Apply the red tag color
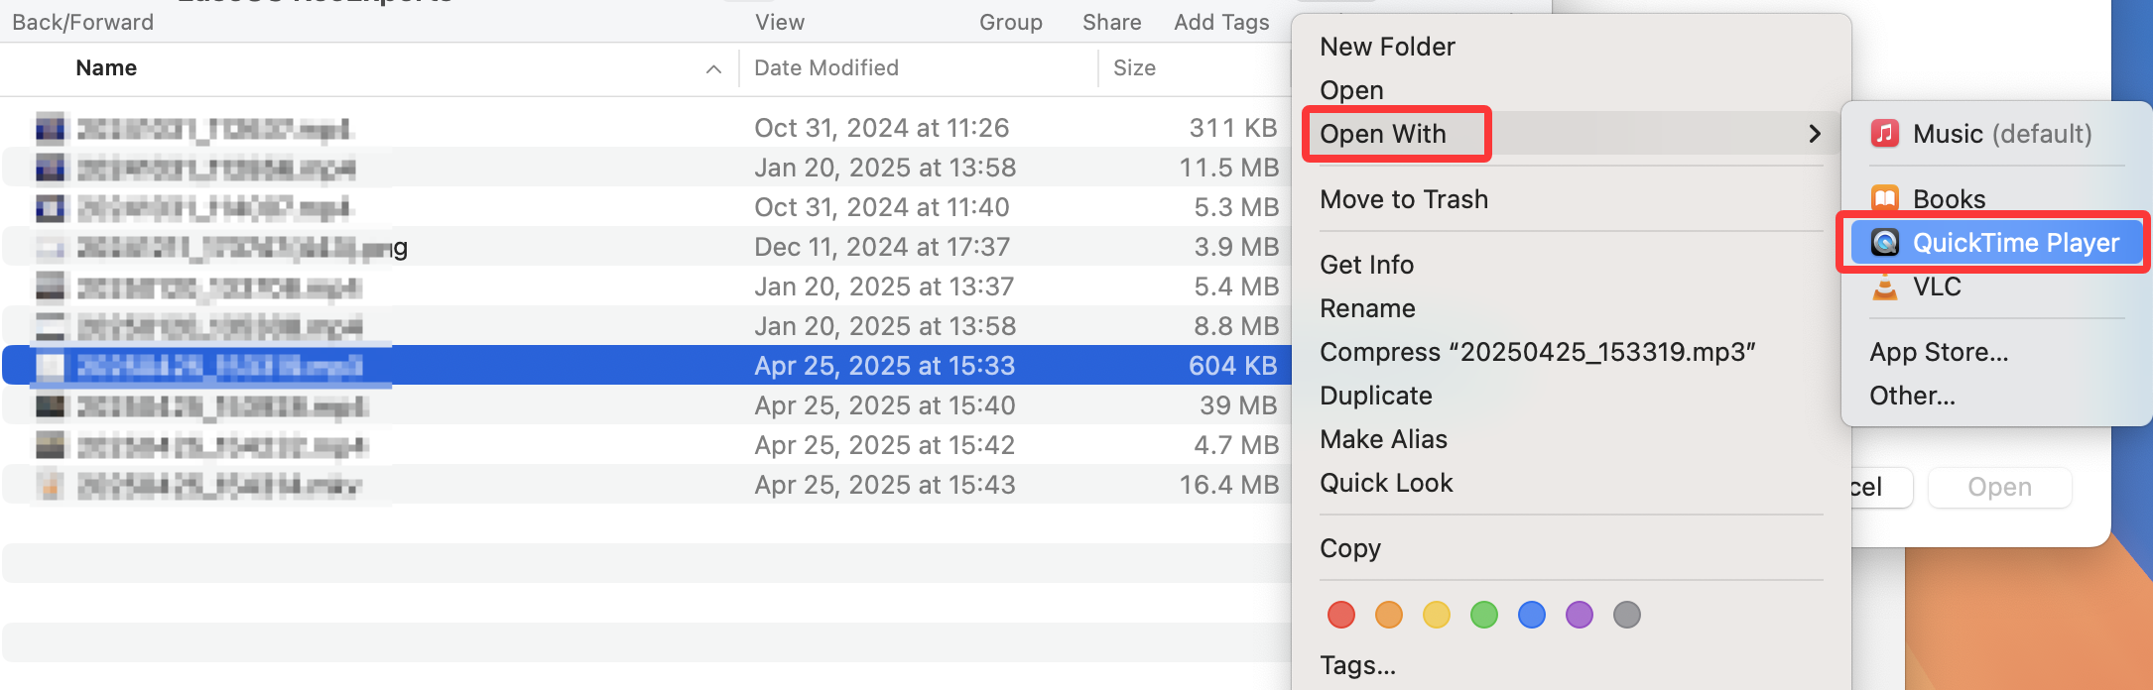Image resolution: width=2153 pixels, height=690 pixels. pos(1341,615)
